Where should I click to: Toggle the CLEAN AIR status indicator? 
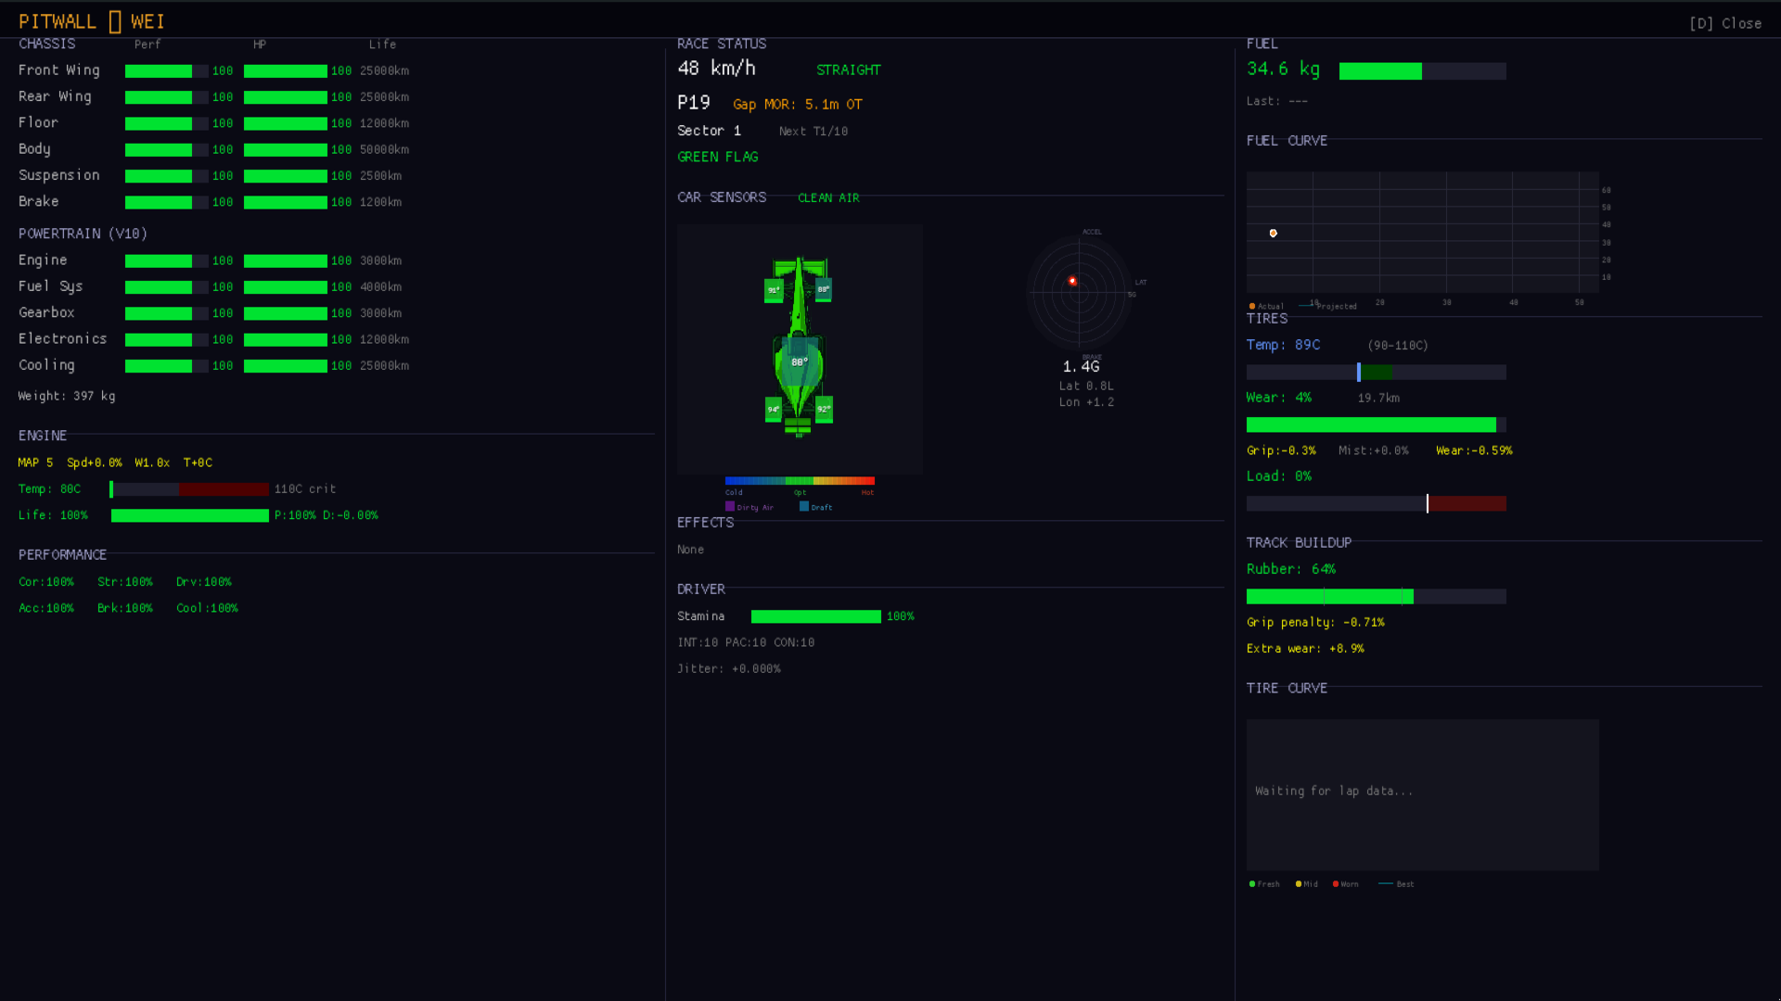pyautogui.click(x=828, y=197)
